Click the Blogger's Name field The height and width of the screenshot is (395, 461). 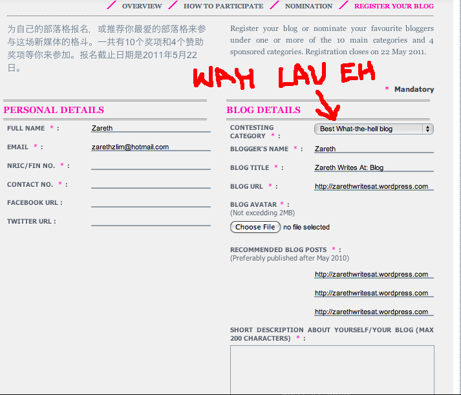(373, 149)
